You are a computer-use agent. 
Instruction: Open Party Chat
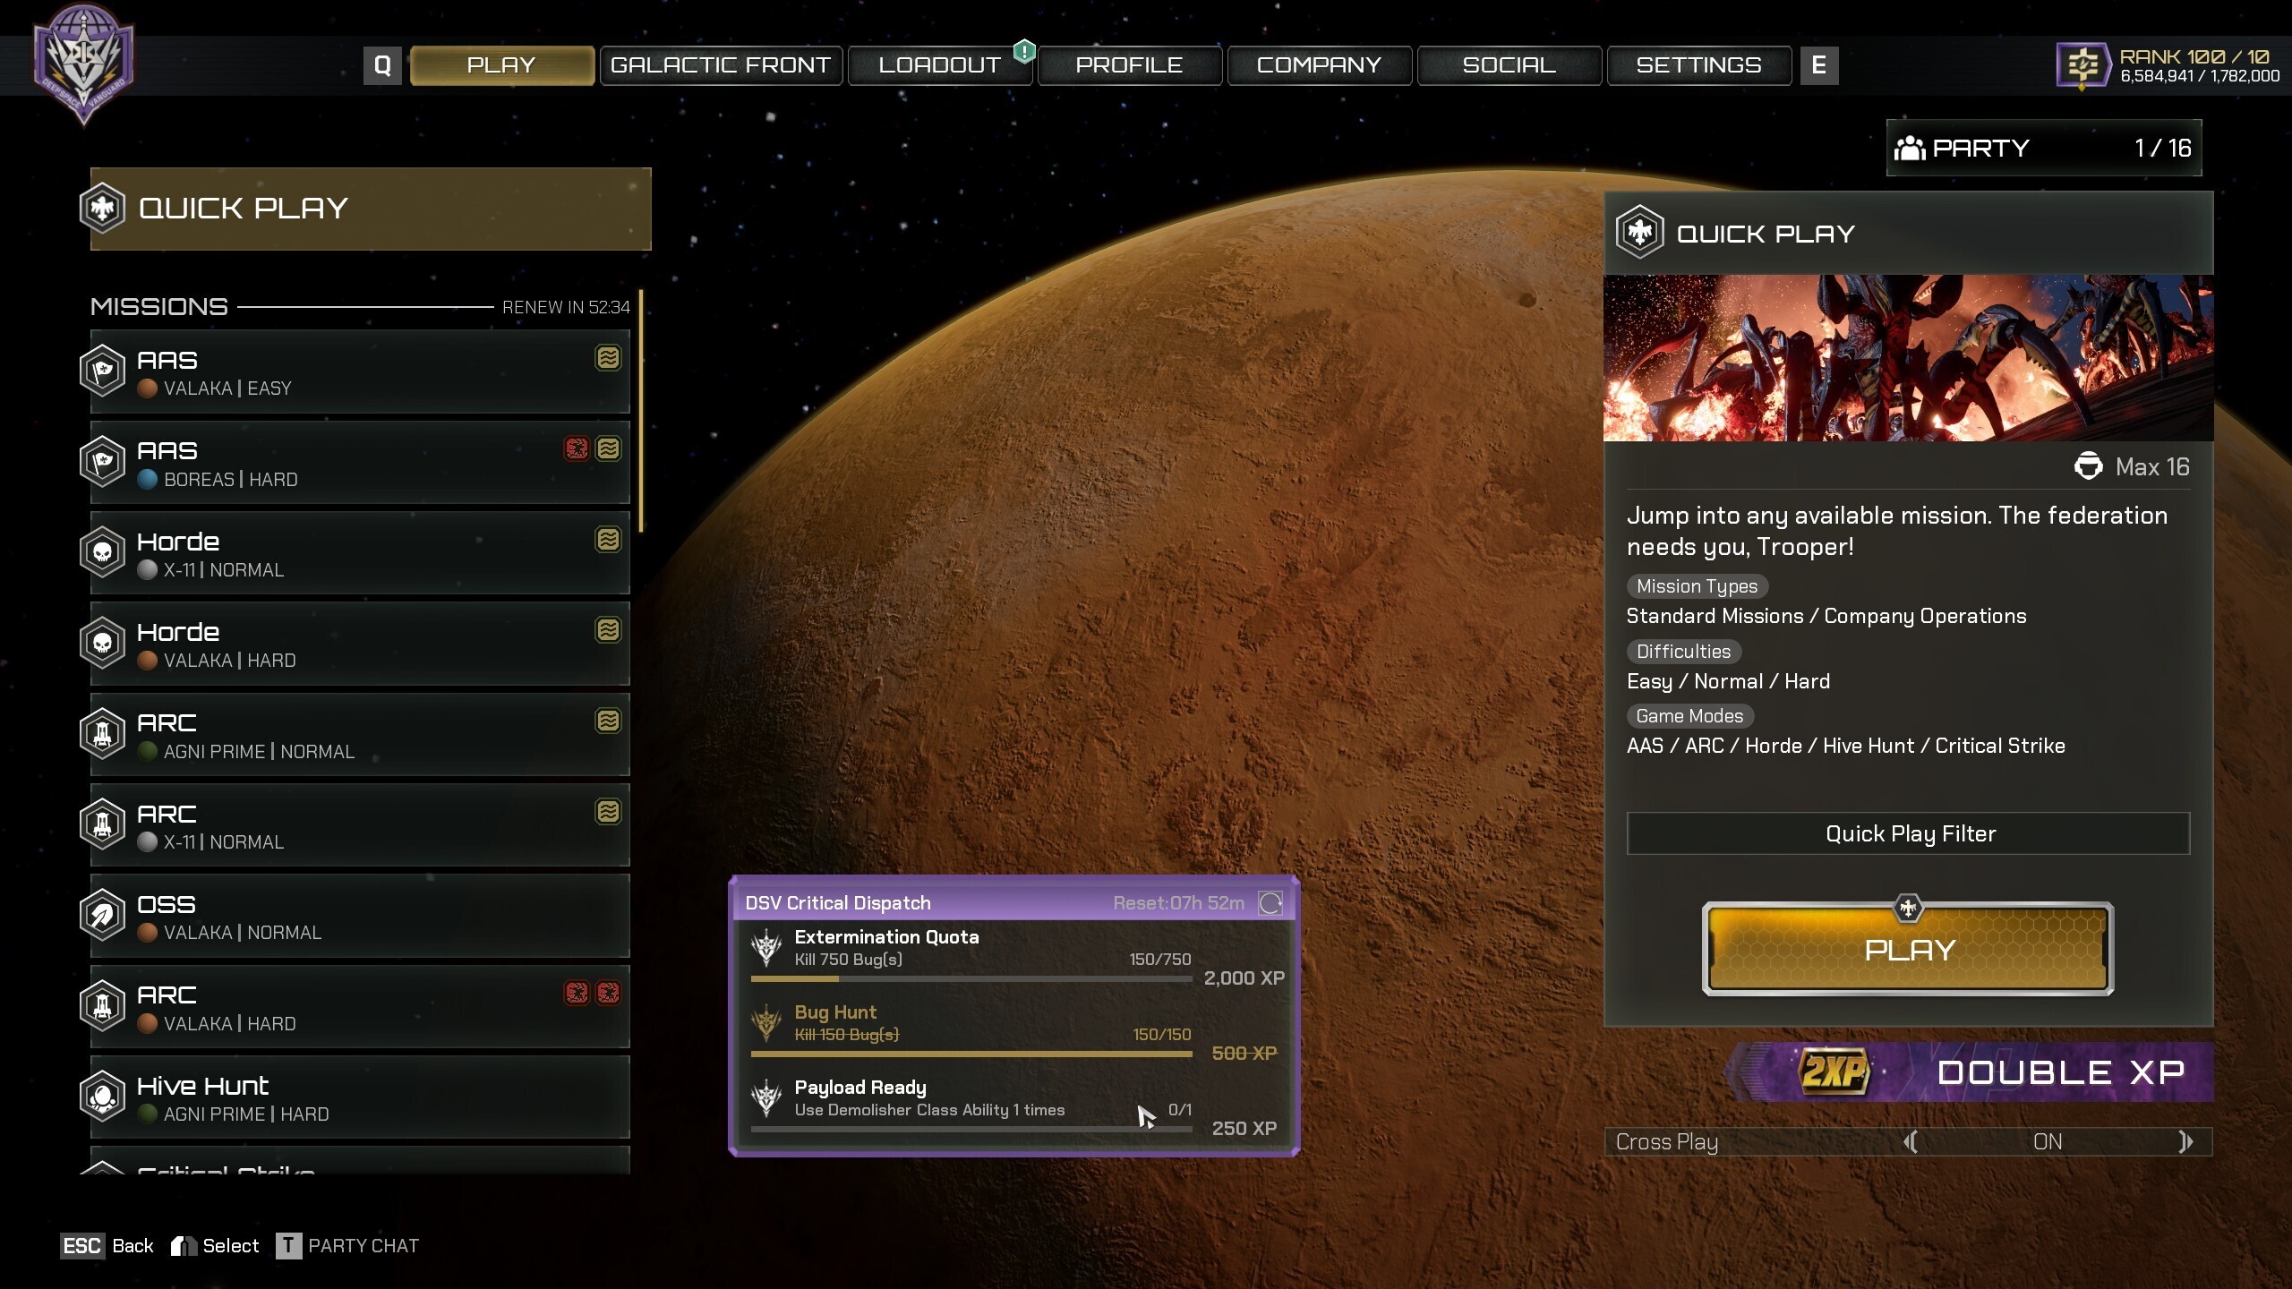347,1245
